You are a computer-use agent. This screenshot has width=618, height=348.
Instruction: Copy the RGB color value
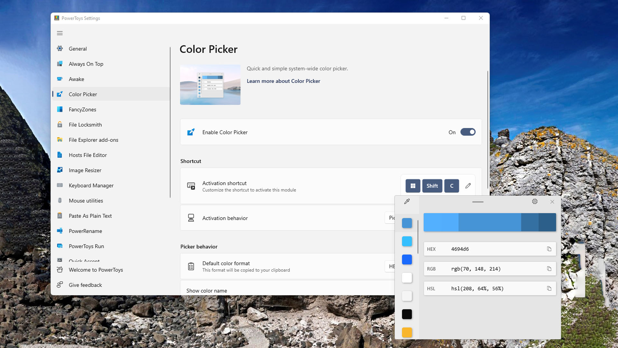549,268
